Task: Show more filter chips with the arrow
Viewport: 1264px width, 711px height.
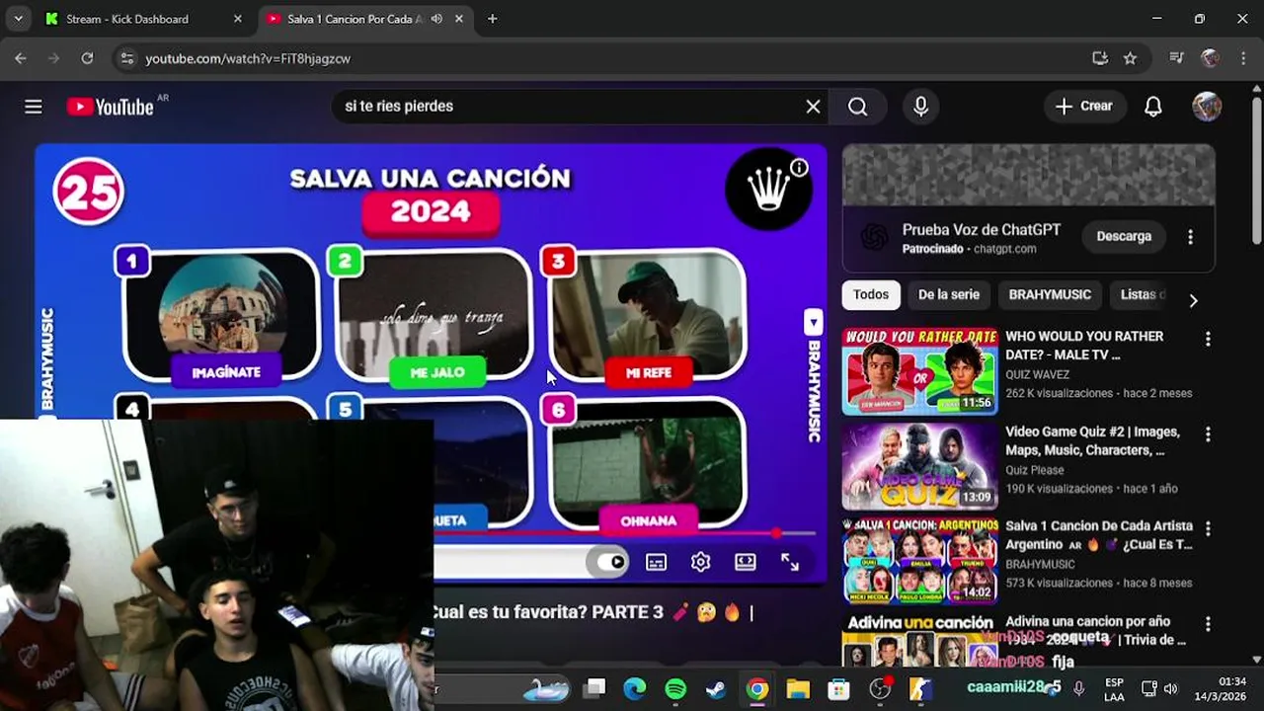Action: pyautogui.click(x=1193, y=300)
